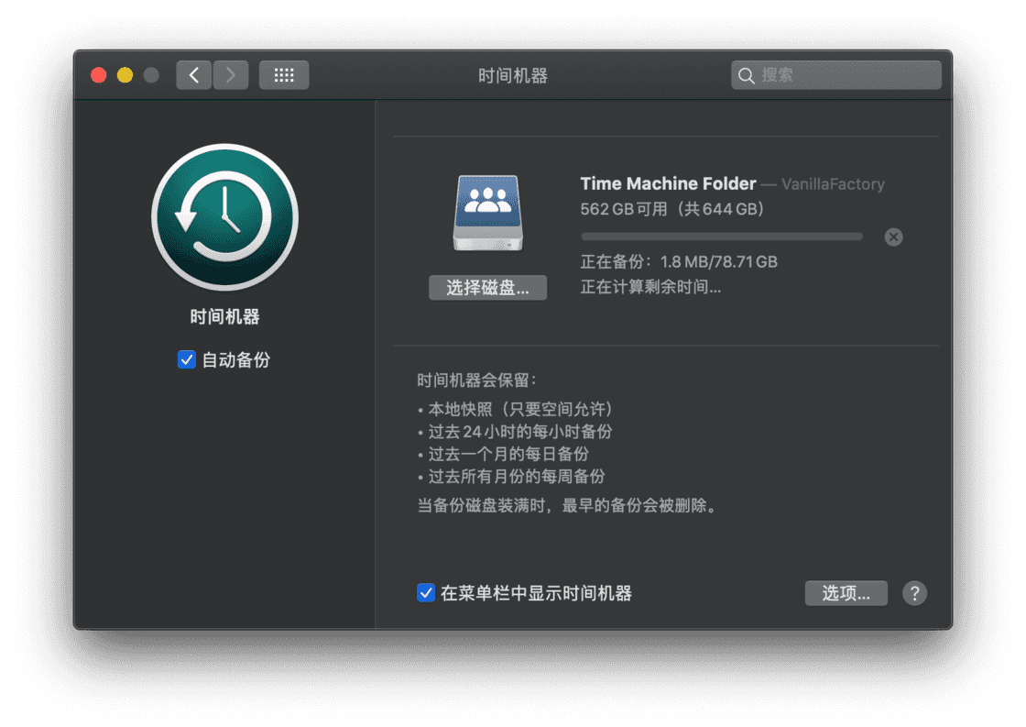The height and width of the screenshot is (727, 1026).
Task: Click the 时间机器 label under the icon
Action: pyautogui.click(x=224, y=317)
